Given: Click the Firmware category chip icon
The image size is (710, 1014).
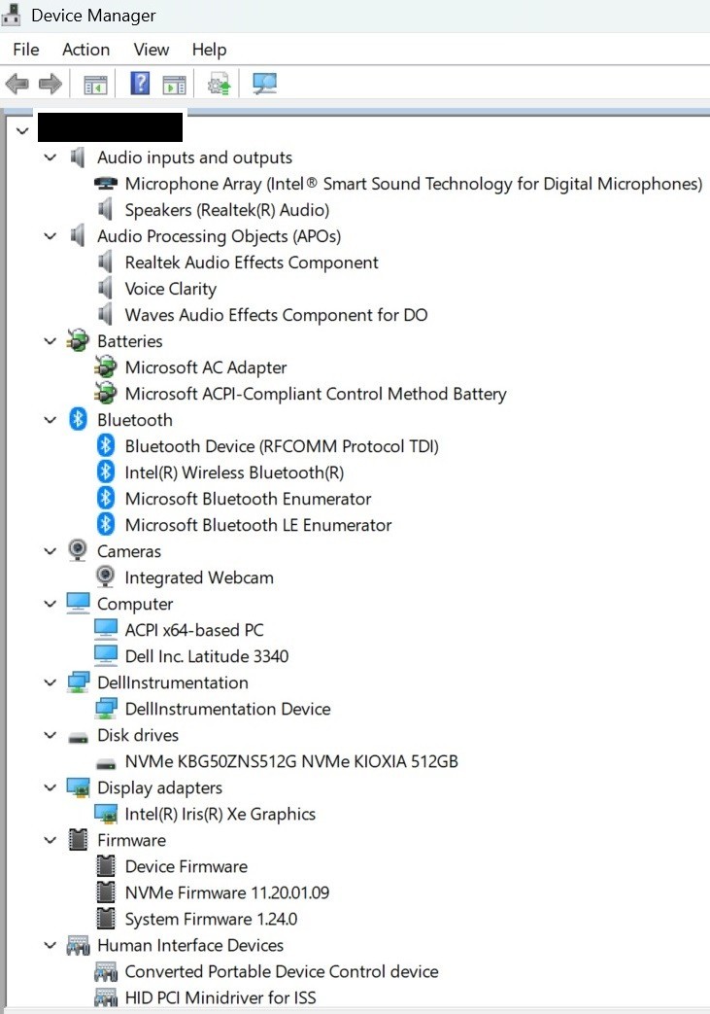Looking at the screenshot, I should [x=78, y=839].
